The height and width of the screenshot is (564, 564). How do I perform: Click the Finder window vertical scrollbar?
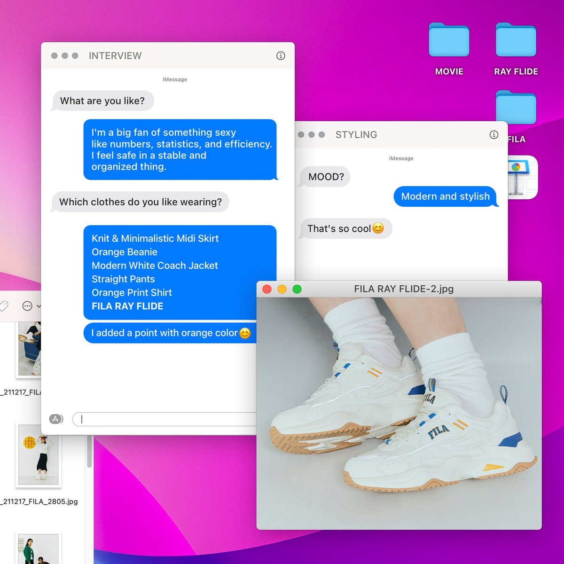point(89,451)
